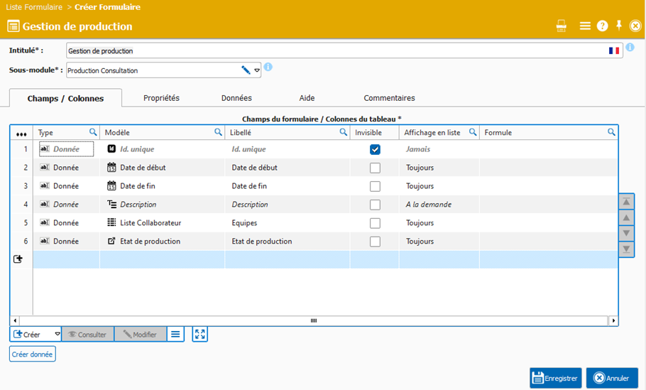Click the expand fullscreen table icon
The image size is (646, 390).
click(x=200, y=334)
